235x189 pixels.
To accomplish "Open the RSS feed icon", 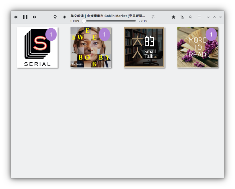I will click(x=182, y=17).
